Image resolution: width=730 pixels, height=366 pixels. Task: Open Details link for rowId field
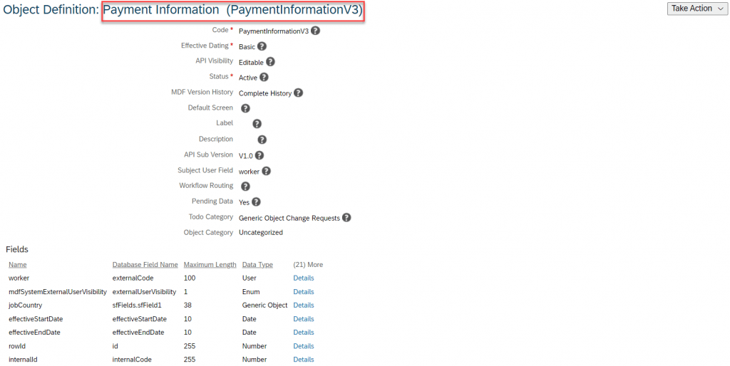pyautogui.click(x=304, y=346)
